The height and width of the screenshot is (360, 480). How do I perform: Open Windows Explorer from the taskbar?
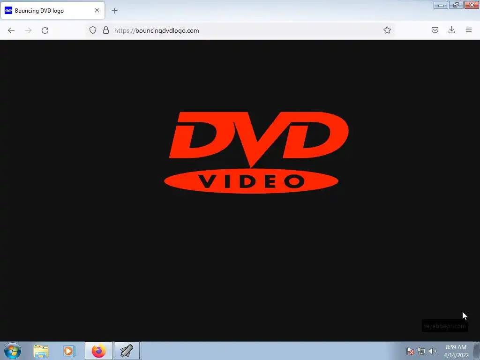(x=41, y=351)
